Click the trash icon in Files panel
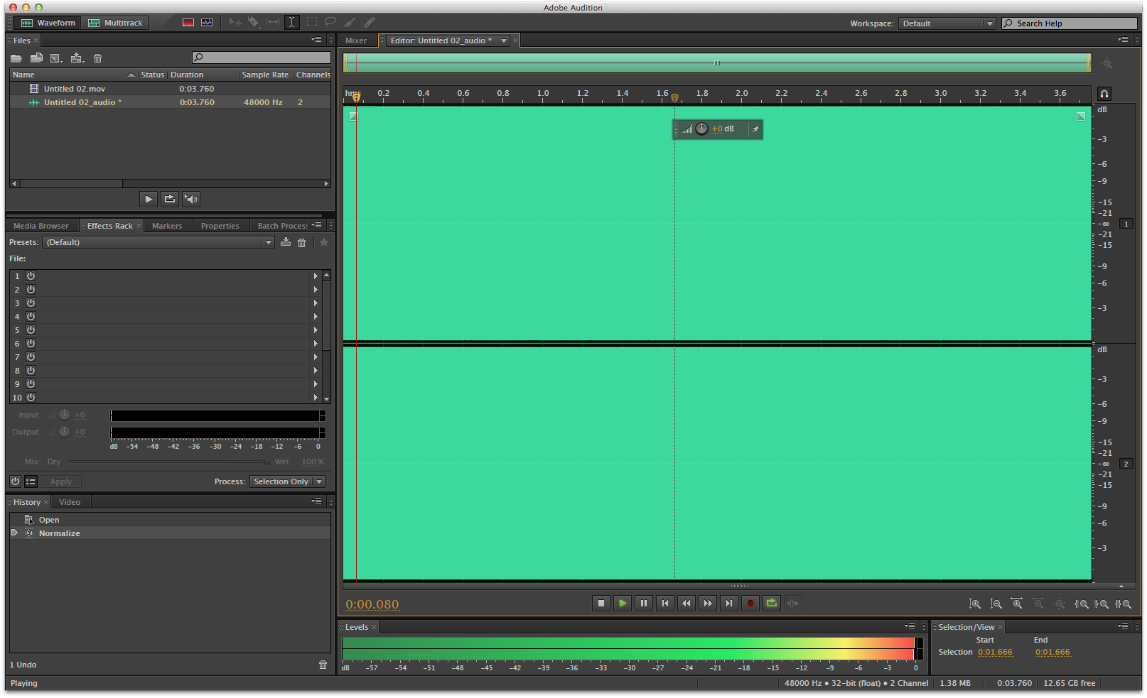The image size is (1147, 698). tap(98, 58)
